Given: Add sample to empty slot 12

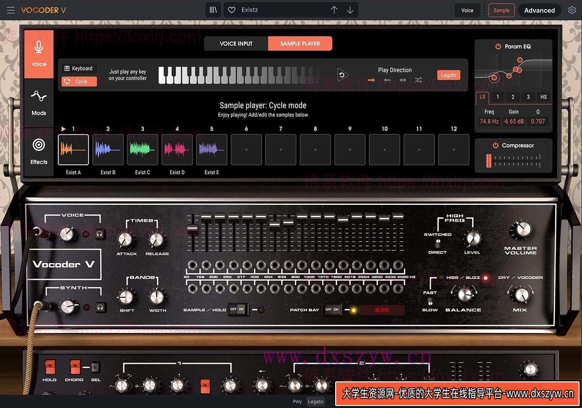Looking at the screenshot, I should tap(454, 150).
